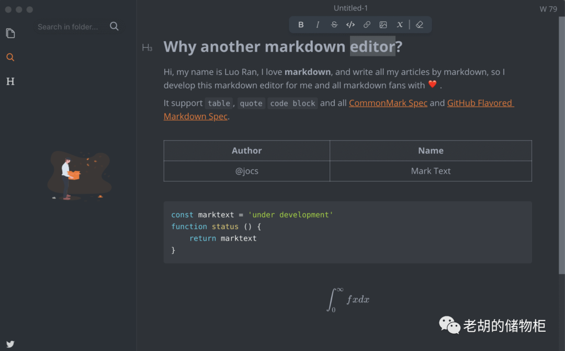Click the 'function status () {' code line
The height and width of the screenshot is (351, 565).
(x=216, y=227)
